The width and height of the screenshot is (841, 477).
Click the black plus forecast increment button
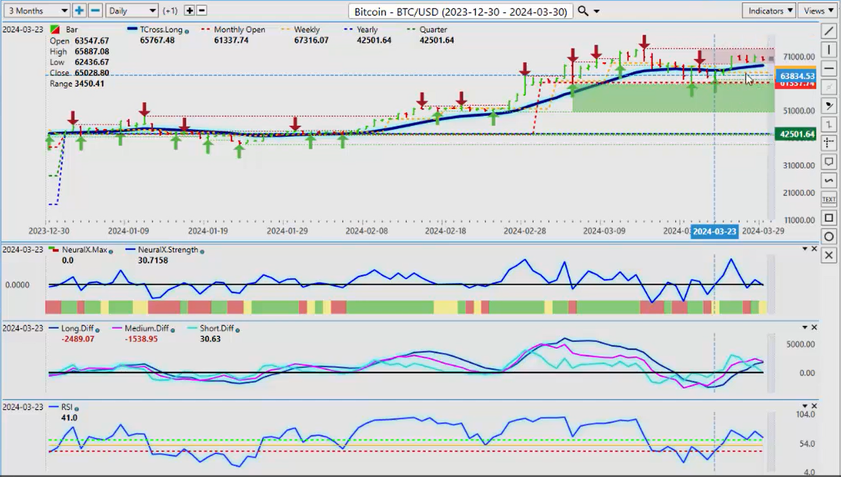tap(190, 10)
